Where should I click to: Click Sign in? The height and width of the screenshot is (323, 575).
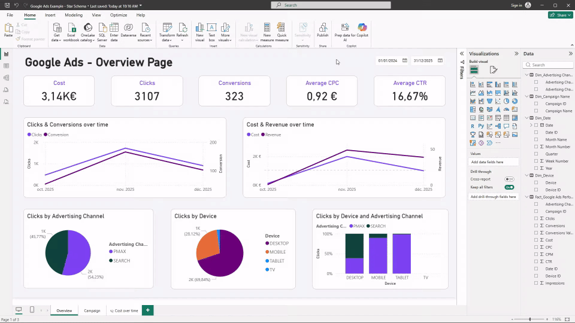coord(516,5)
